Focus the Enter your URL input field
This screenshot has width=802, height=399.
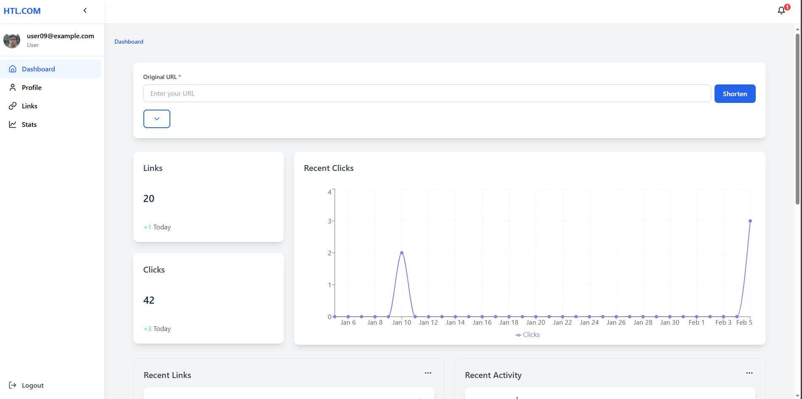click(x=427, y=93)
